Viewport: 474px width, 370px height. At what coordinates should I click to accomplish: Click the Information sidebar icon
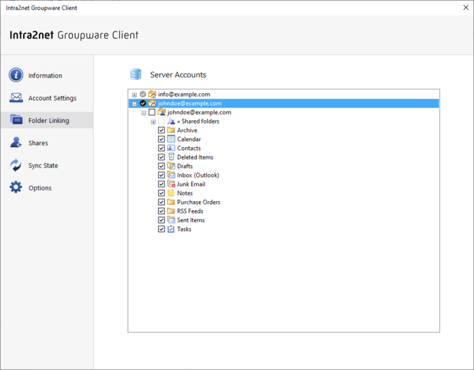pyautogui.click(x=16, y=75)
